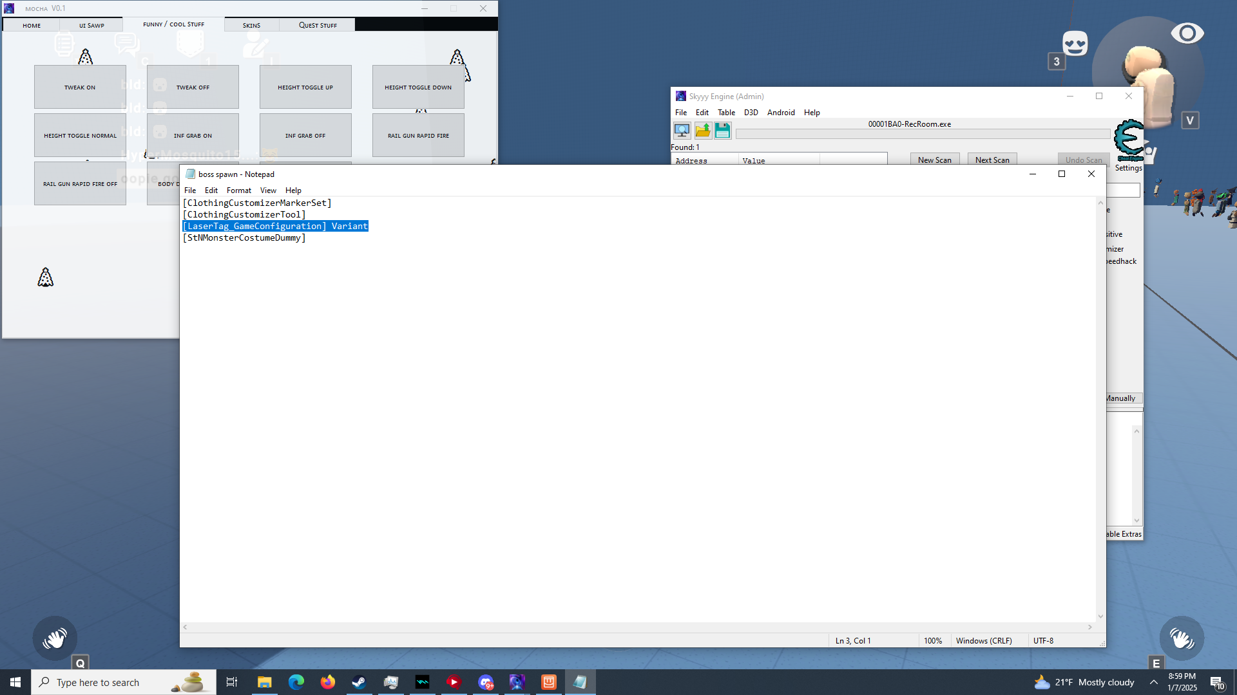The width and height of the screenshot is (1237, 695).
Task: Toggle the eye visibility icon top right
Action: point(1187,33)
